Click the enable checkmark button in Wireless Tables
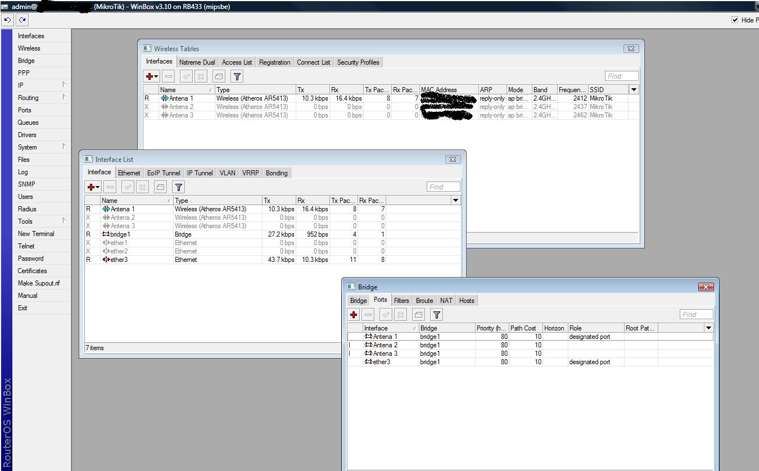The image size is (759, 471). point(187,76)
